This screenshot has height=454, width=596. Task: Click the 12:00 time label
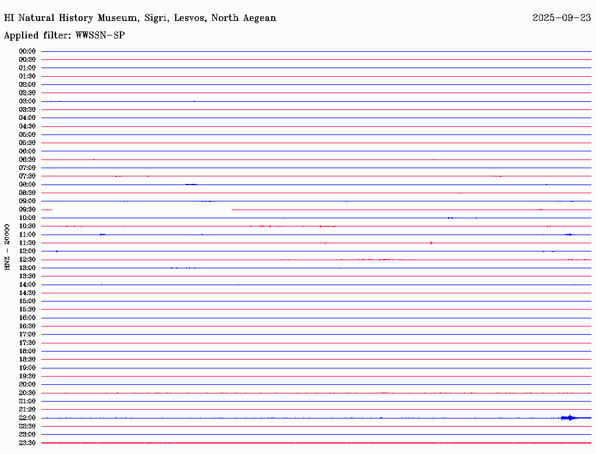[27, 251]
